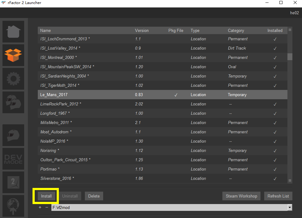Click the Installed checkmark for ISI_Montreal_2000
The height and width of the screenshot is (218, 302).
pos(275,58)
